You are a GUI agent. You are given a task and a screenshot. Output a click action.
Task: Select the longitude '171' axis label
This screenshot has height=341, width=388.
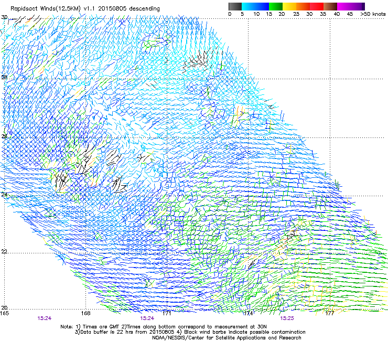tap(167, 313)
